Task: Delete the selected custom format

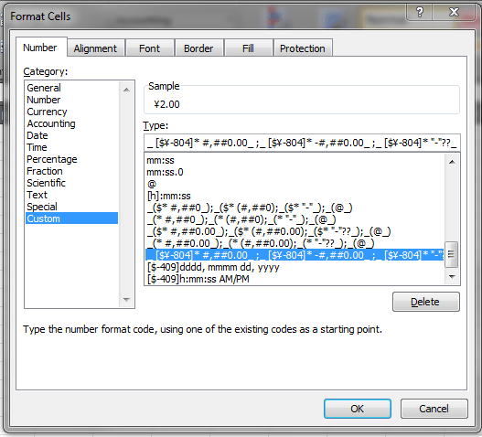Action: click(426, 302)
